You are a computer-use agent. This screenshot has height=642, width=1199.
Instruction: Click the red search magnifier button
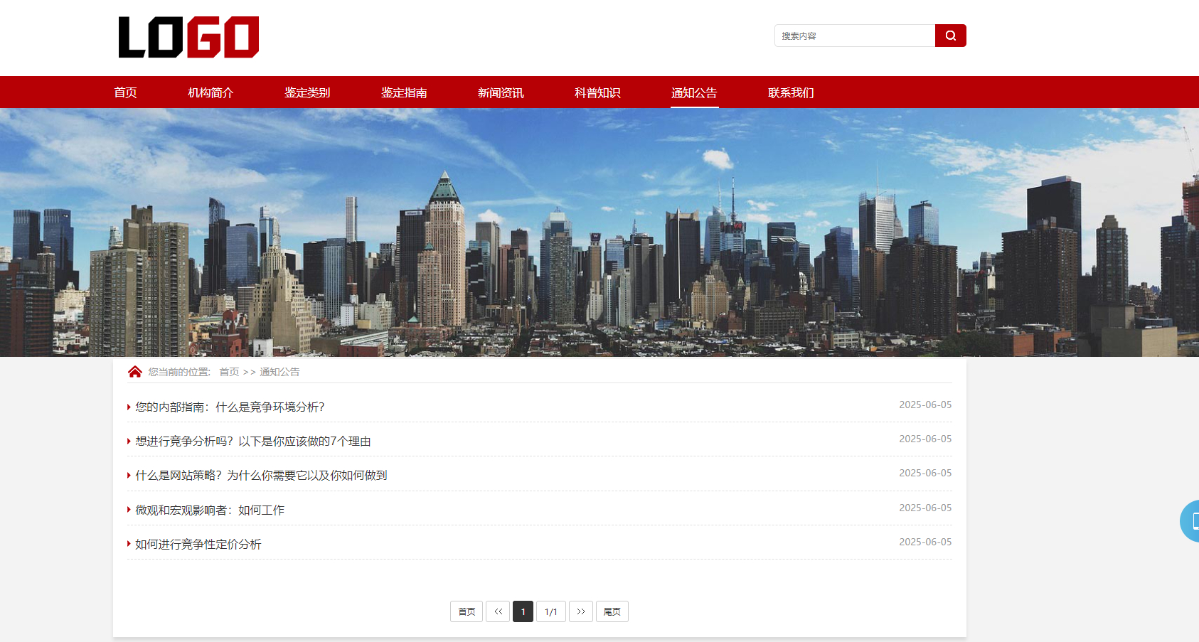coord(950,36)
